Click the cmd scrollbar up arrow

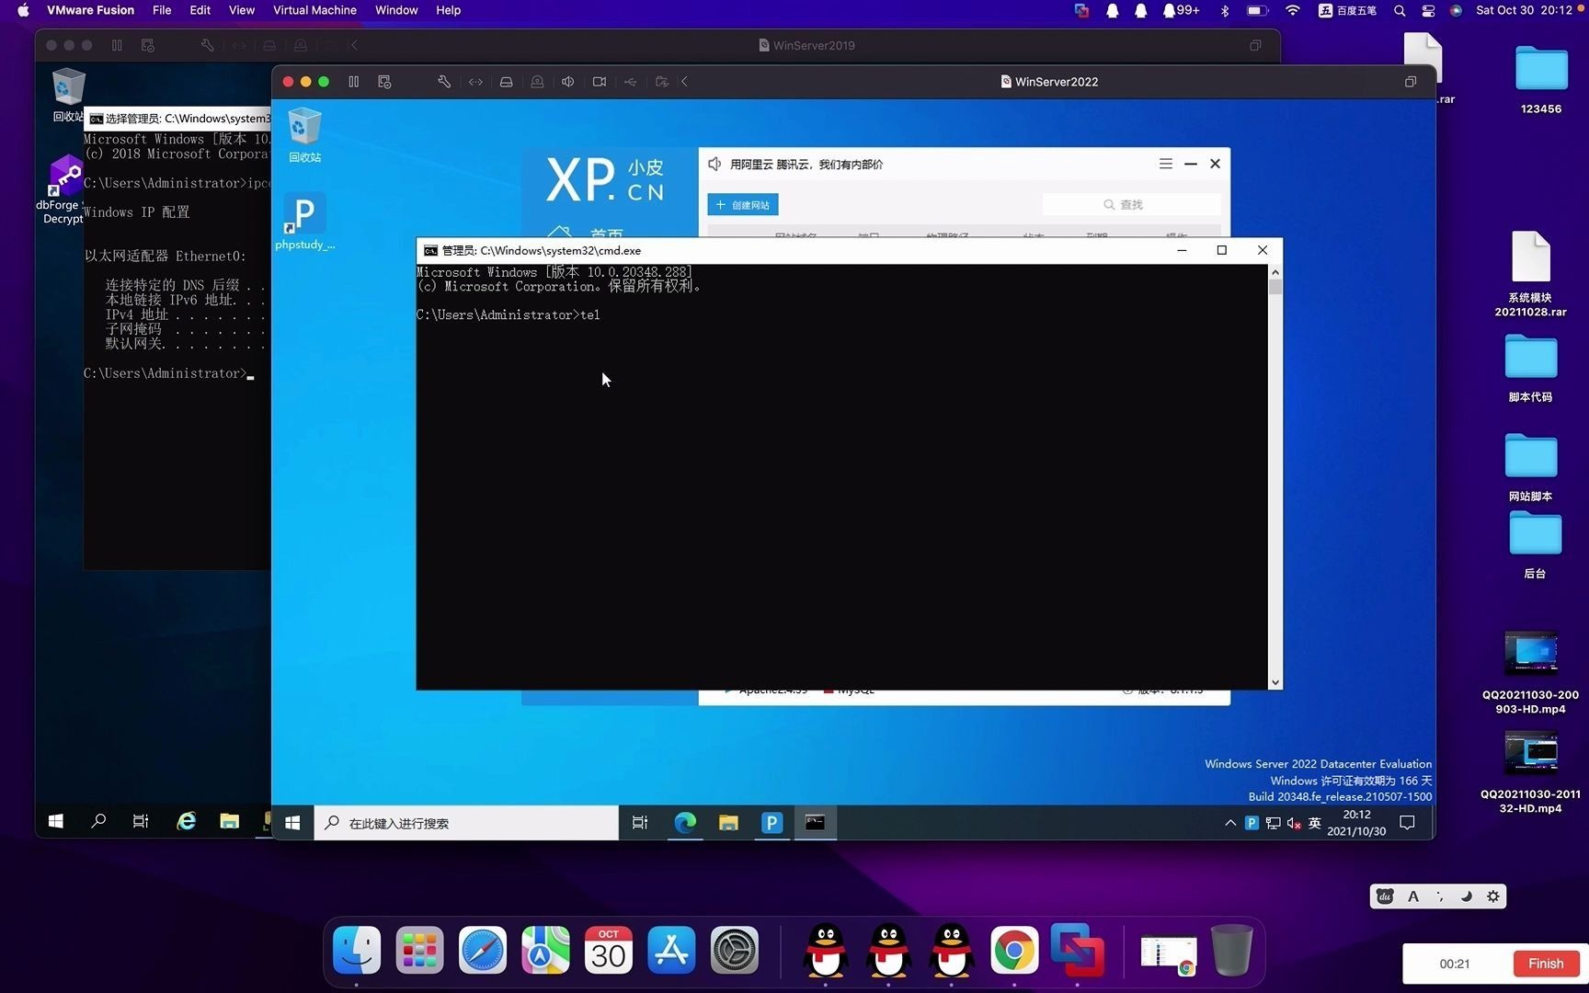pos(1275,272)
